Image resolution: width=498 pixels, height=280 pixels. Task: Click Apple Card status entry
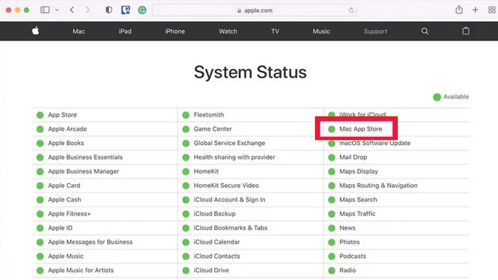[x=64, y=185]
